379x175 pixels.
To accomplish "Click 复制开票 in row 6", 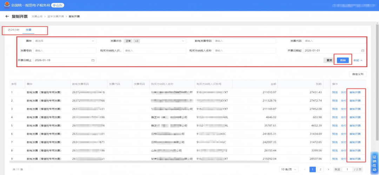I will [355, 134].
